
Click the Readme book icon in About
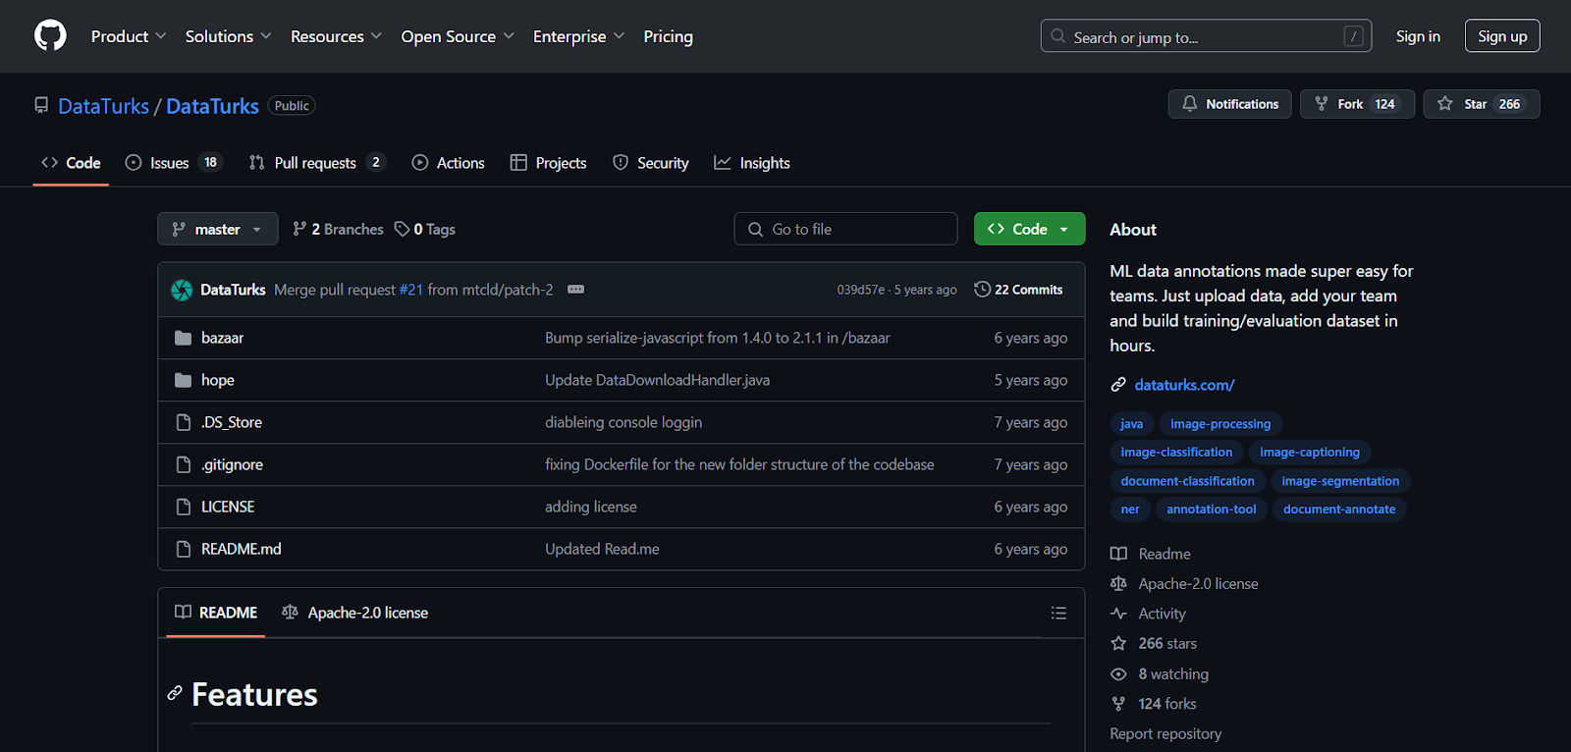(x=1118, y=554)
